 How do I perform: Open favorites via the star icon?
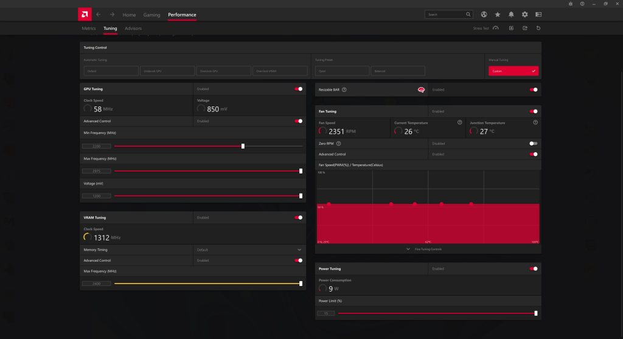(498, 14)
